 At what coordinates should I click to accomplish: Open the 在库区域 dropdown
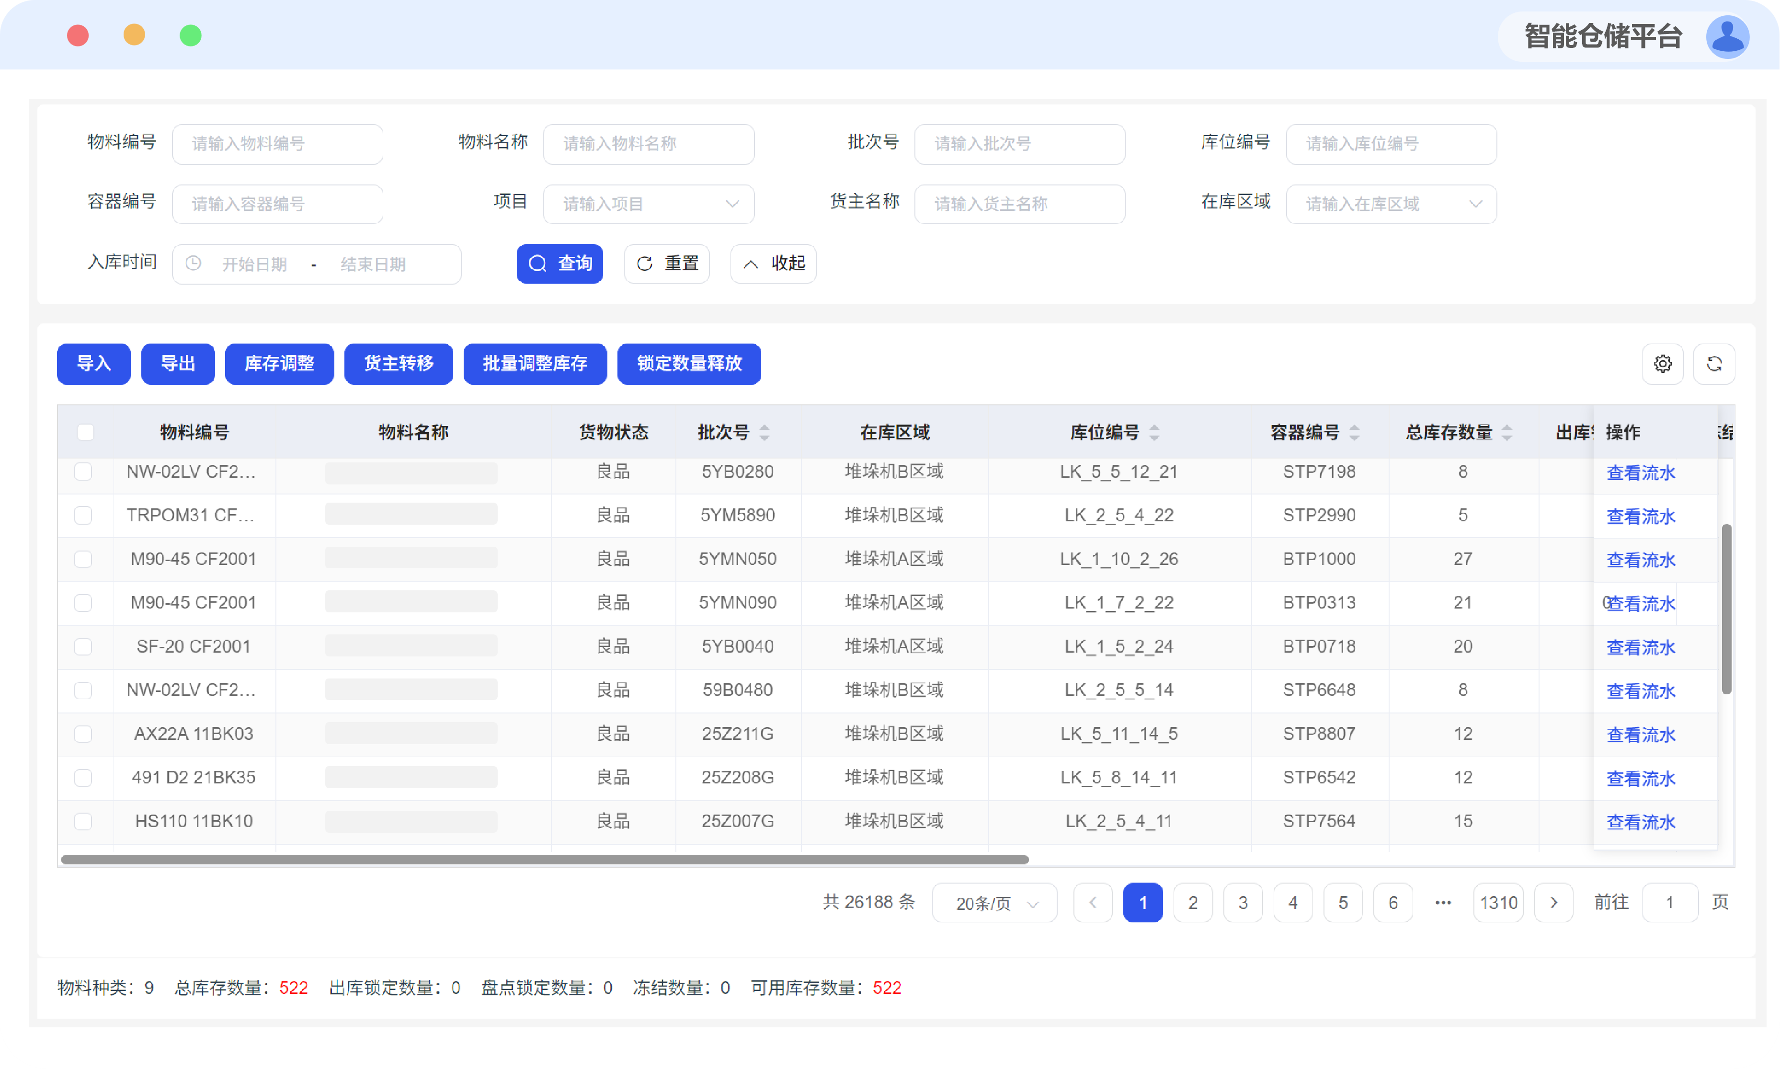[1391, 204]
